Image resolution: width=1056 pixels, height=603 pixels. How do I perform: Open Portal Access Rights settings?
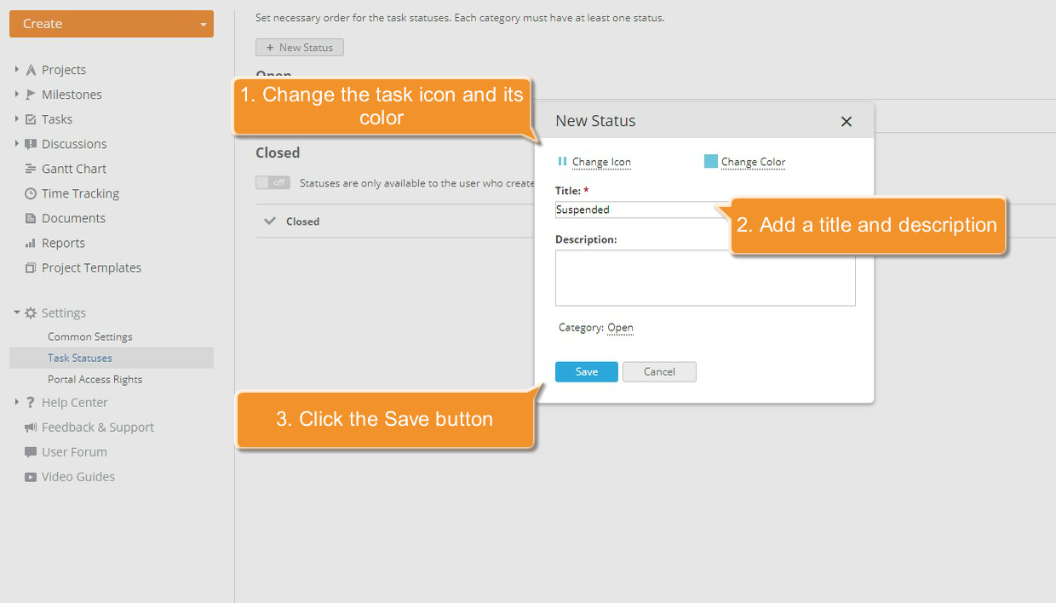click(94, 379)
